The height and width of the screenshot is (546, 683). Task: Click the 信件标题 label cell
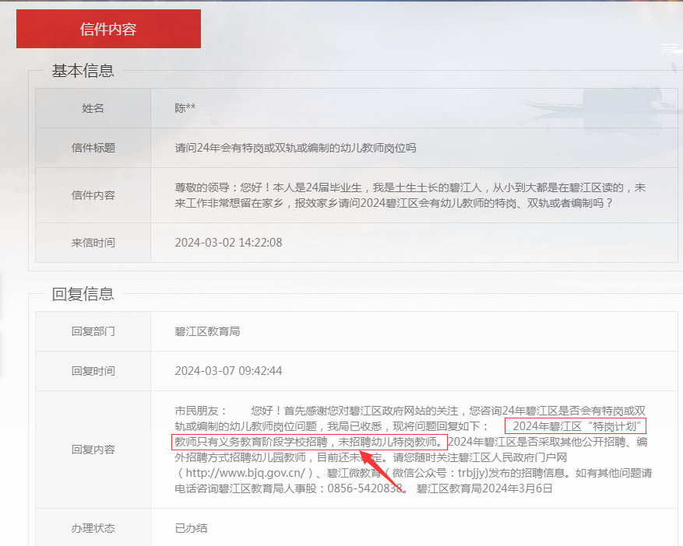[93, 147]
